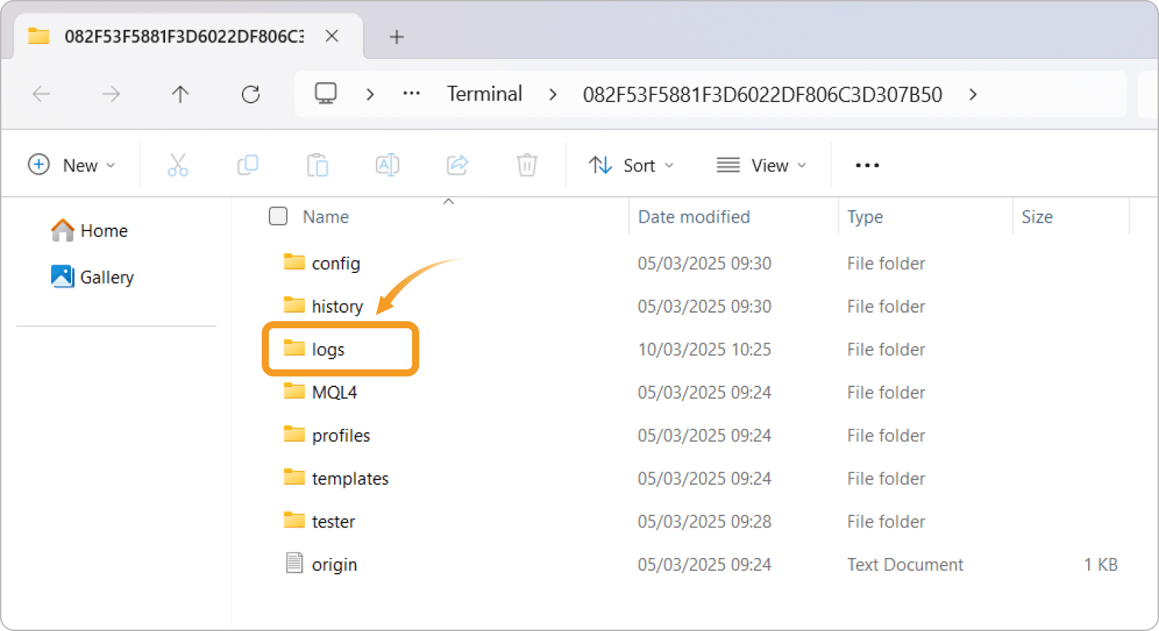Open the New dropdown menu
Screen dimensions: 1159x631
click(x=71, y=165)
